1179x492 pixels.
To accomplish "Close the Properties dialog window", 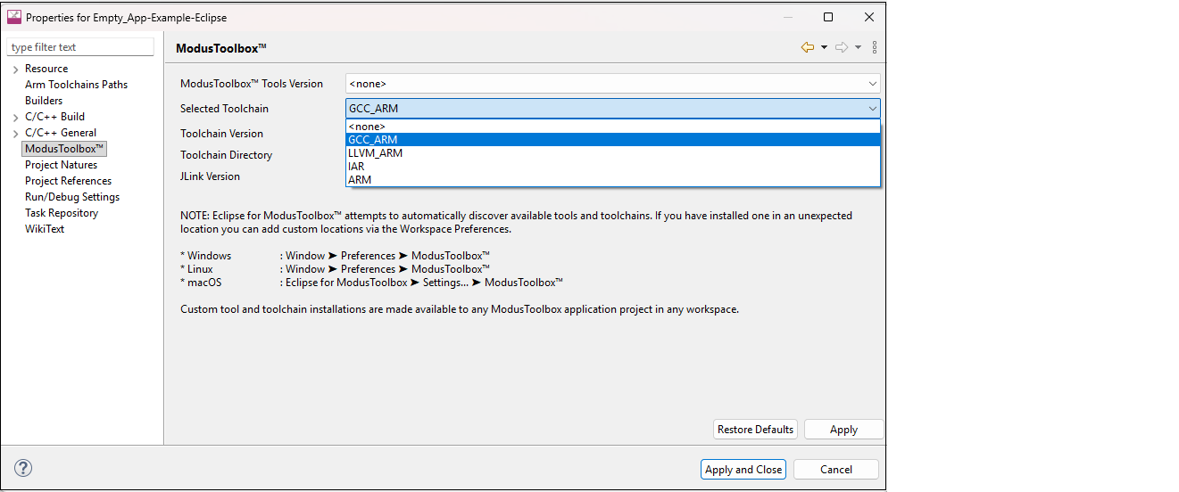I will click(869, 17).
